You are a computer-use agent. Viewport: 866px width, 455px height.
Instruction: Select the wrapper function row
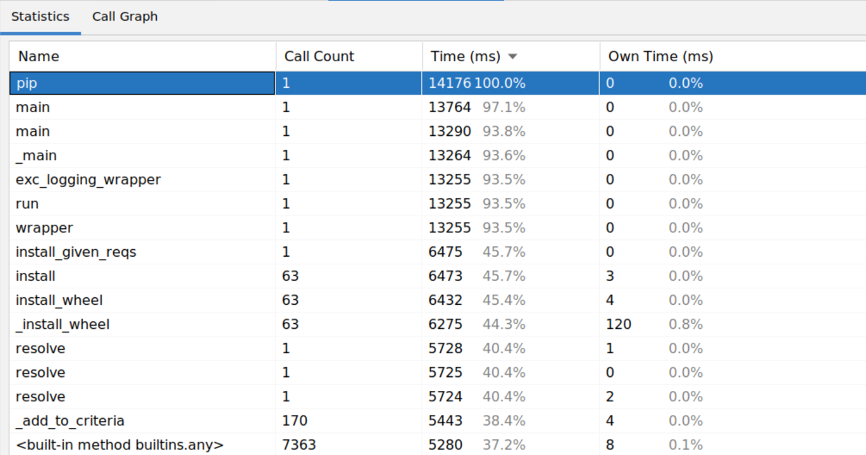[x=116, y=227]
